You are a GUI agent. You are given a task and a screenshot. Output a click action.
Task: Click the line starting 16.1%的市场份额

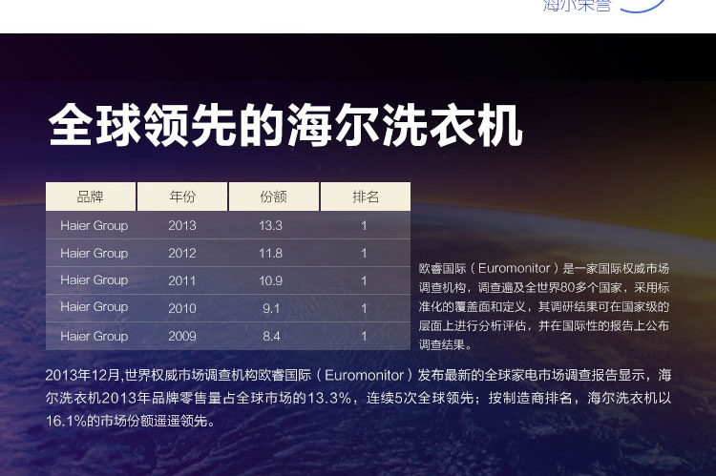[x=131, y=421]
